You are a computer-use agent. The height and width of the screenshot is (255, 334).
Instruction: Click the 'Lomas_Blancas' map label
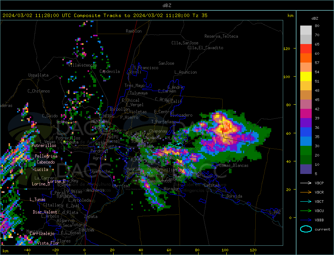(x=234, y=165)
